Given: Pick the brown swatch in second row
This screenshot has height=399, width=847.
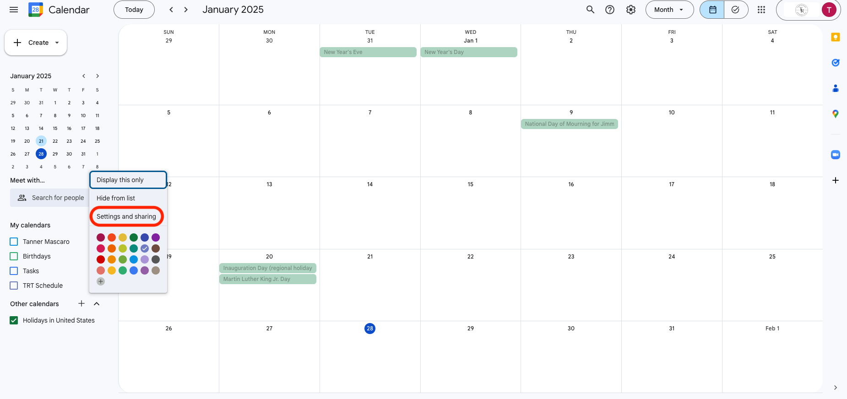Looking at the screenshot, I should coord(156,248).
